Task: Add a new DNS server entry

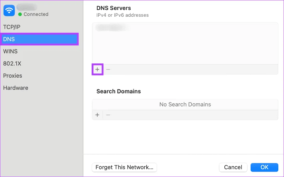Action: (x=97, y=69)
